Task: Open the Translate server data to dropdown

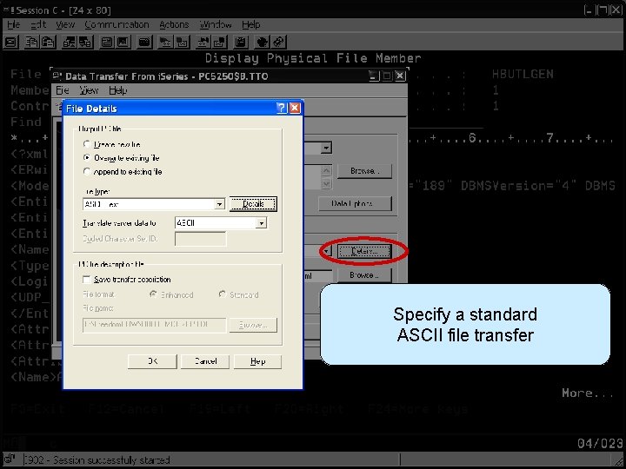Action: coord(261,223)
